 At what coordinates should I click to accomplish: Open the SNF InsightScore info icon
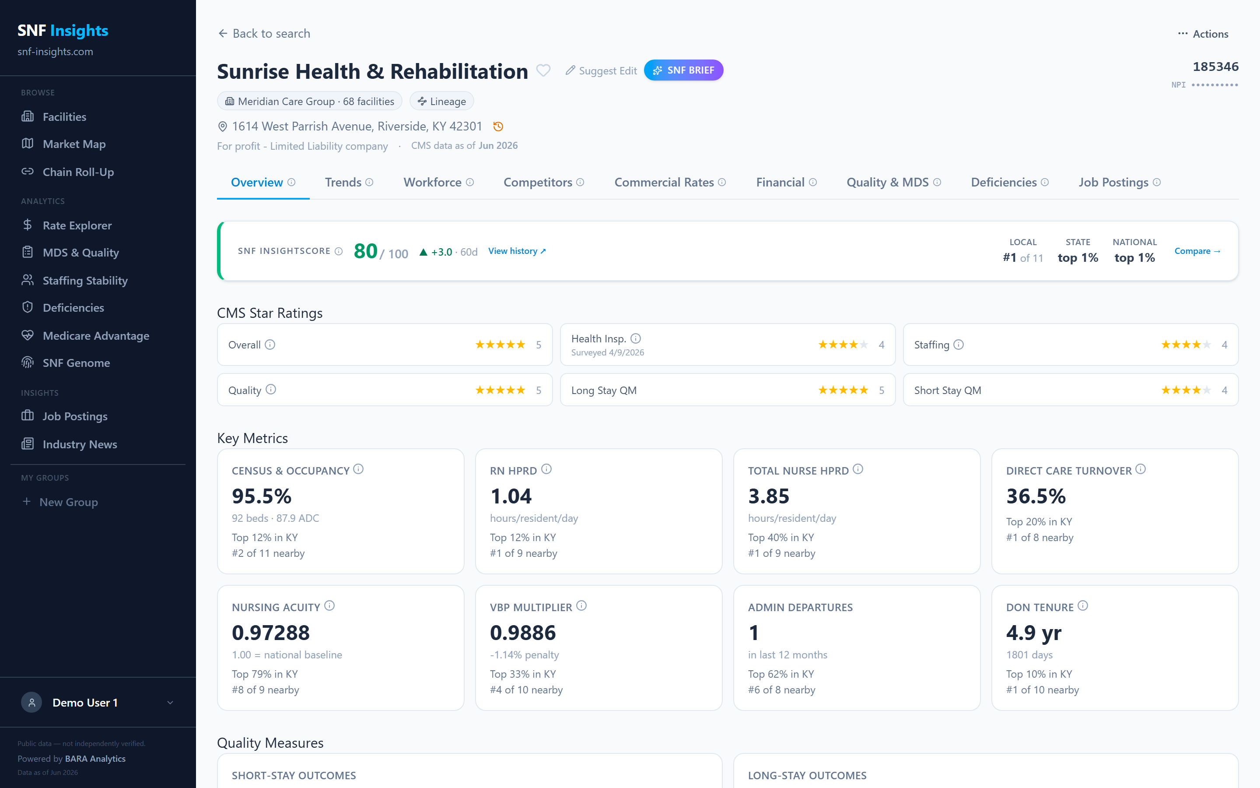pyautogui.click(x=339, y=251)
